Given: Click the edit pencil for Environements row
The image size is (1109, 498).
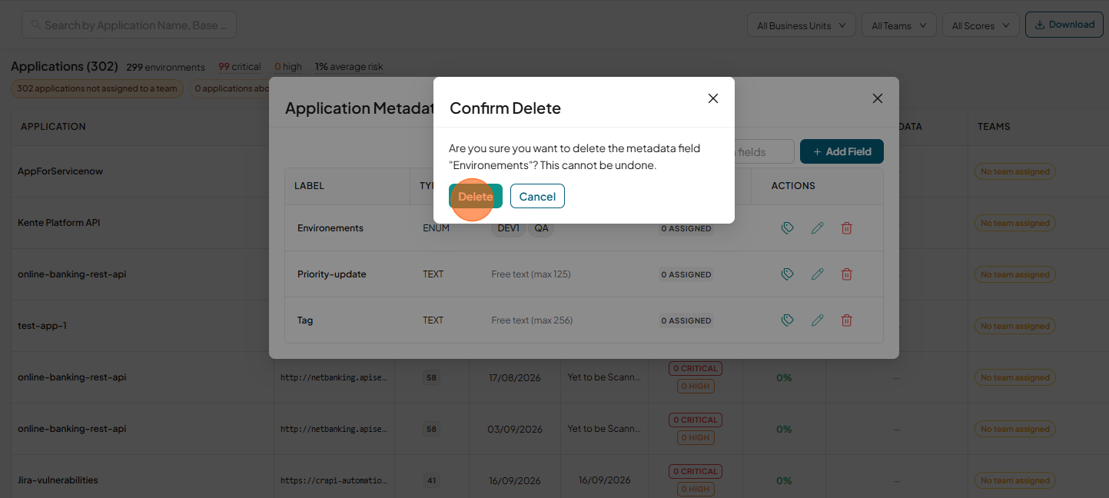Looking at the screenshot, I should (x=817, y=228).
